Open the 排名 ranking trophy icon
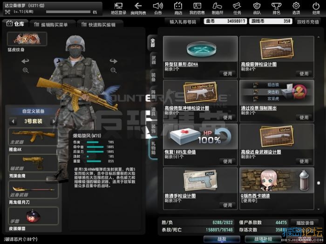This screenshot has width=326, height=244. pos(276,8)
